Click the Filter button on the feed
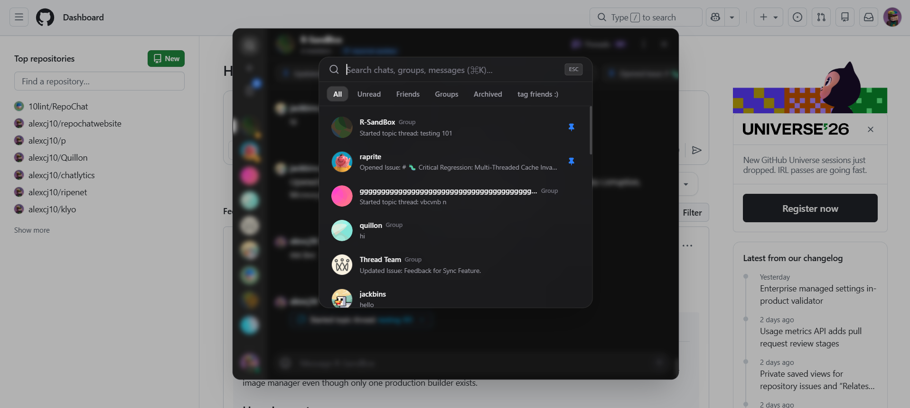 pos(693,213)
